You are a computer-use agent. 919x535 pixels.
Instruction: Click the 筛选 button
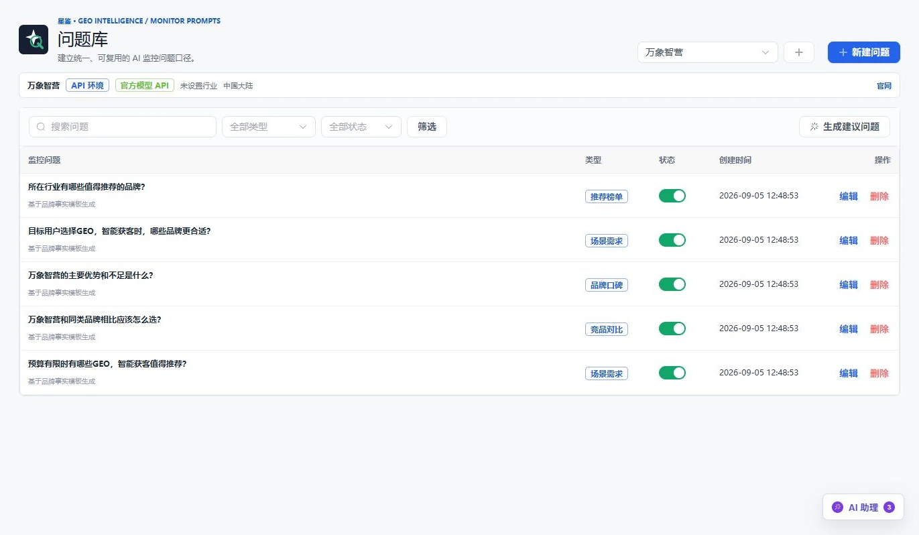pyautogui.click(x=427, y=127)
